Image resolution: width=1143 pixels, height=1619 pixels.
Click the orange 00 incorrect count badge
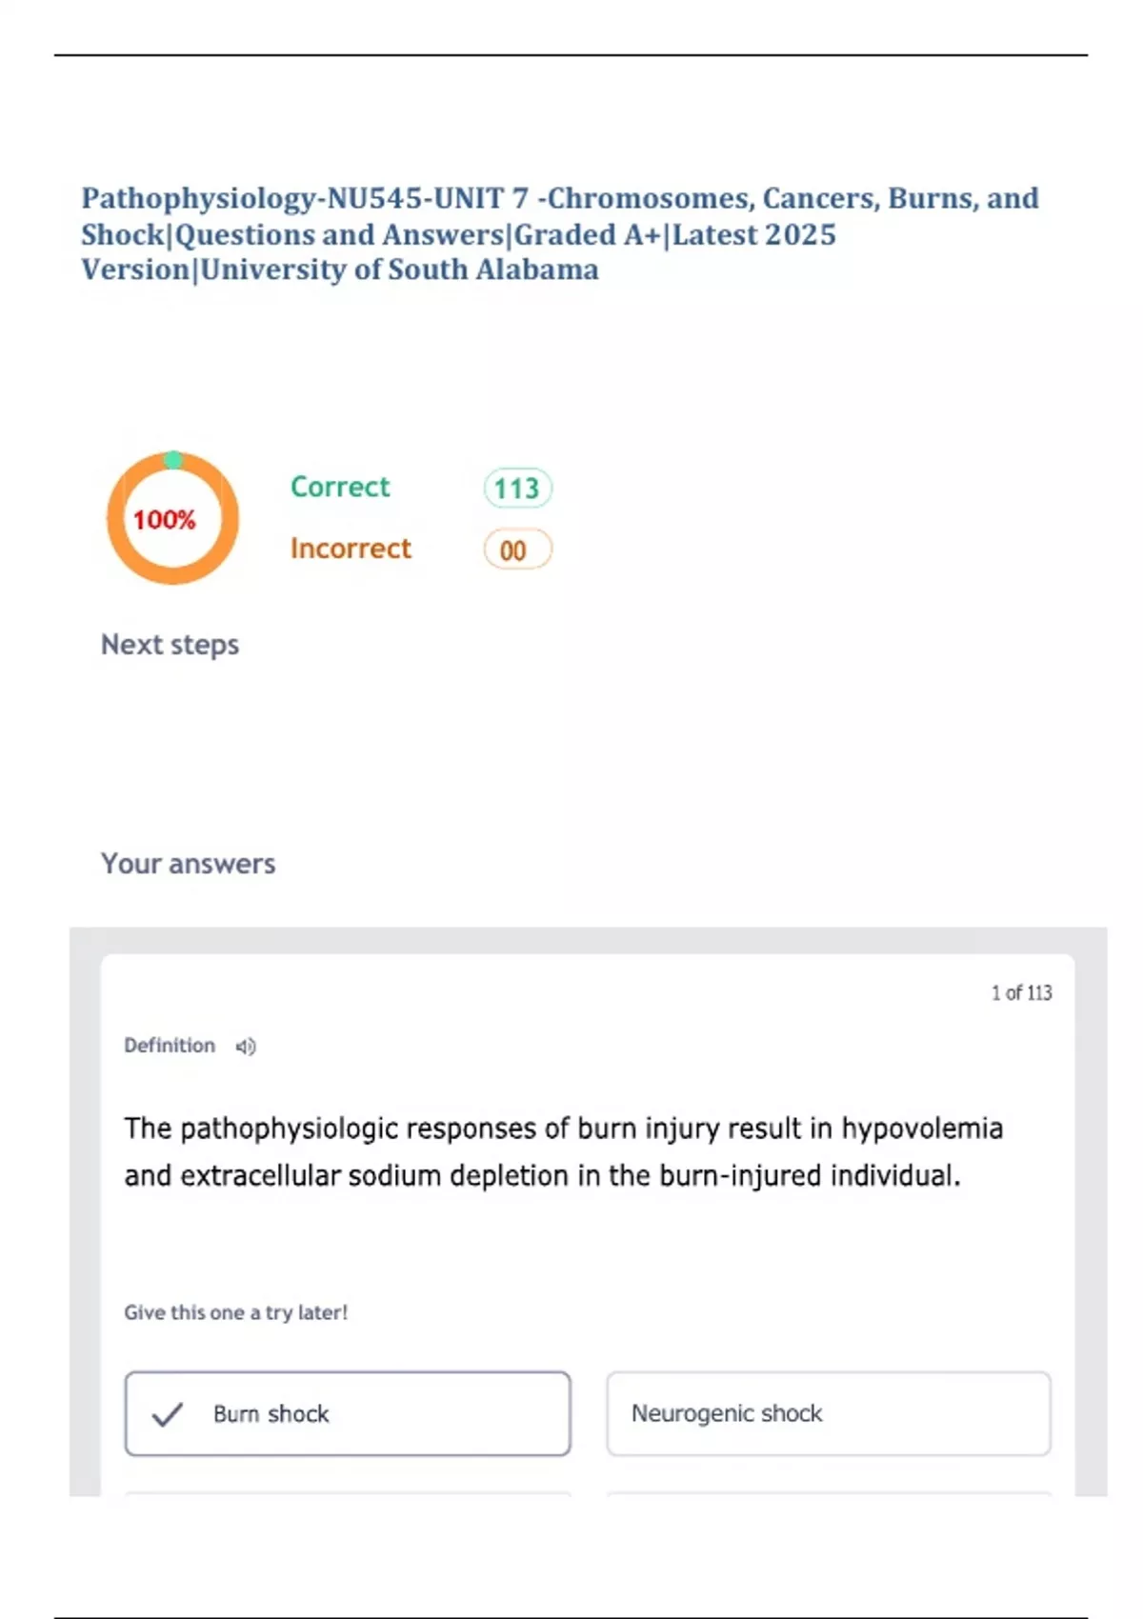(517, 550)
